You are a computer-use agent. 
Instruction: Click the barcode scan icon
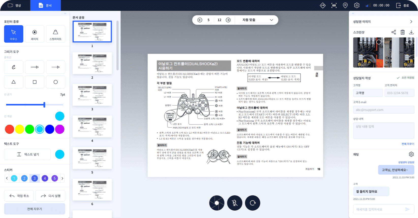(334, 5)
